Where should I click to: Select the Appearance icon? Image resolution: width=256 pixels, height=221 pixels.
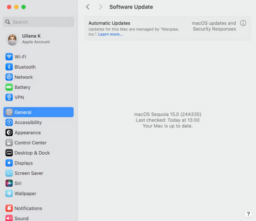tap(9, 132)
